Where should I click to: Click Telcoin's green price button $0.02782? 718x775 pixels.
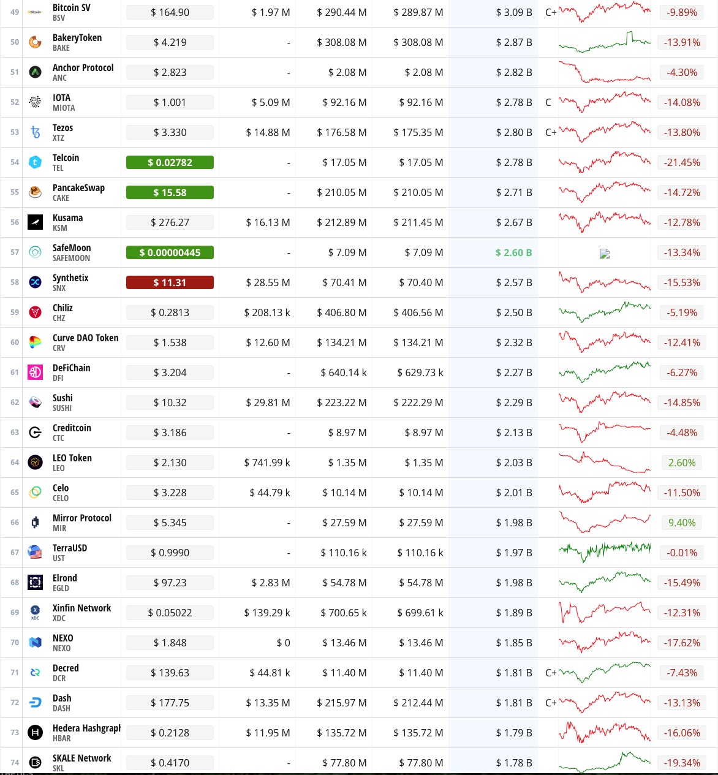point(170,162)
